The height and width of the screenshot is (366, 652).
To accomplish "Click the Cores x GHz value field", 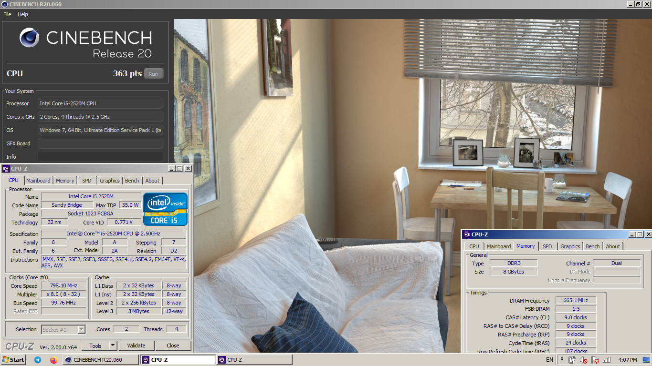I will pos(100,117).
